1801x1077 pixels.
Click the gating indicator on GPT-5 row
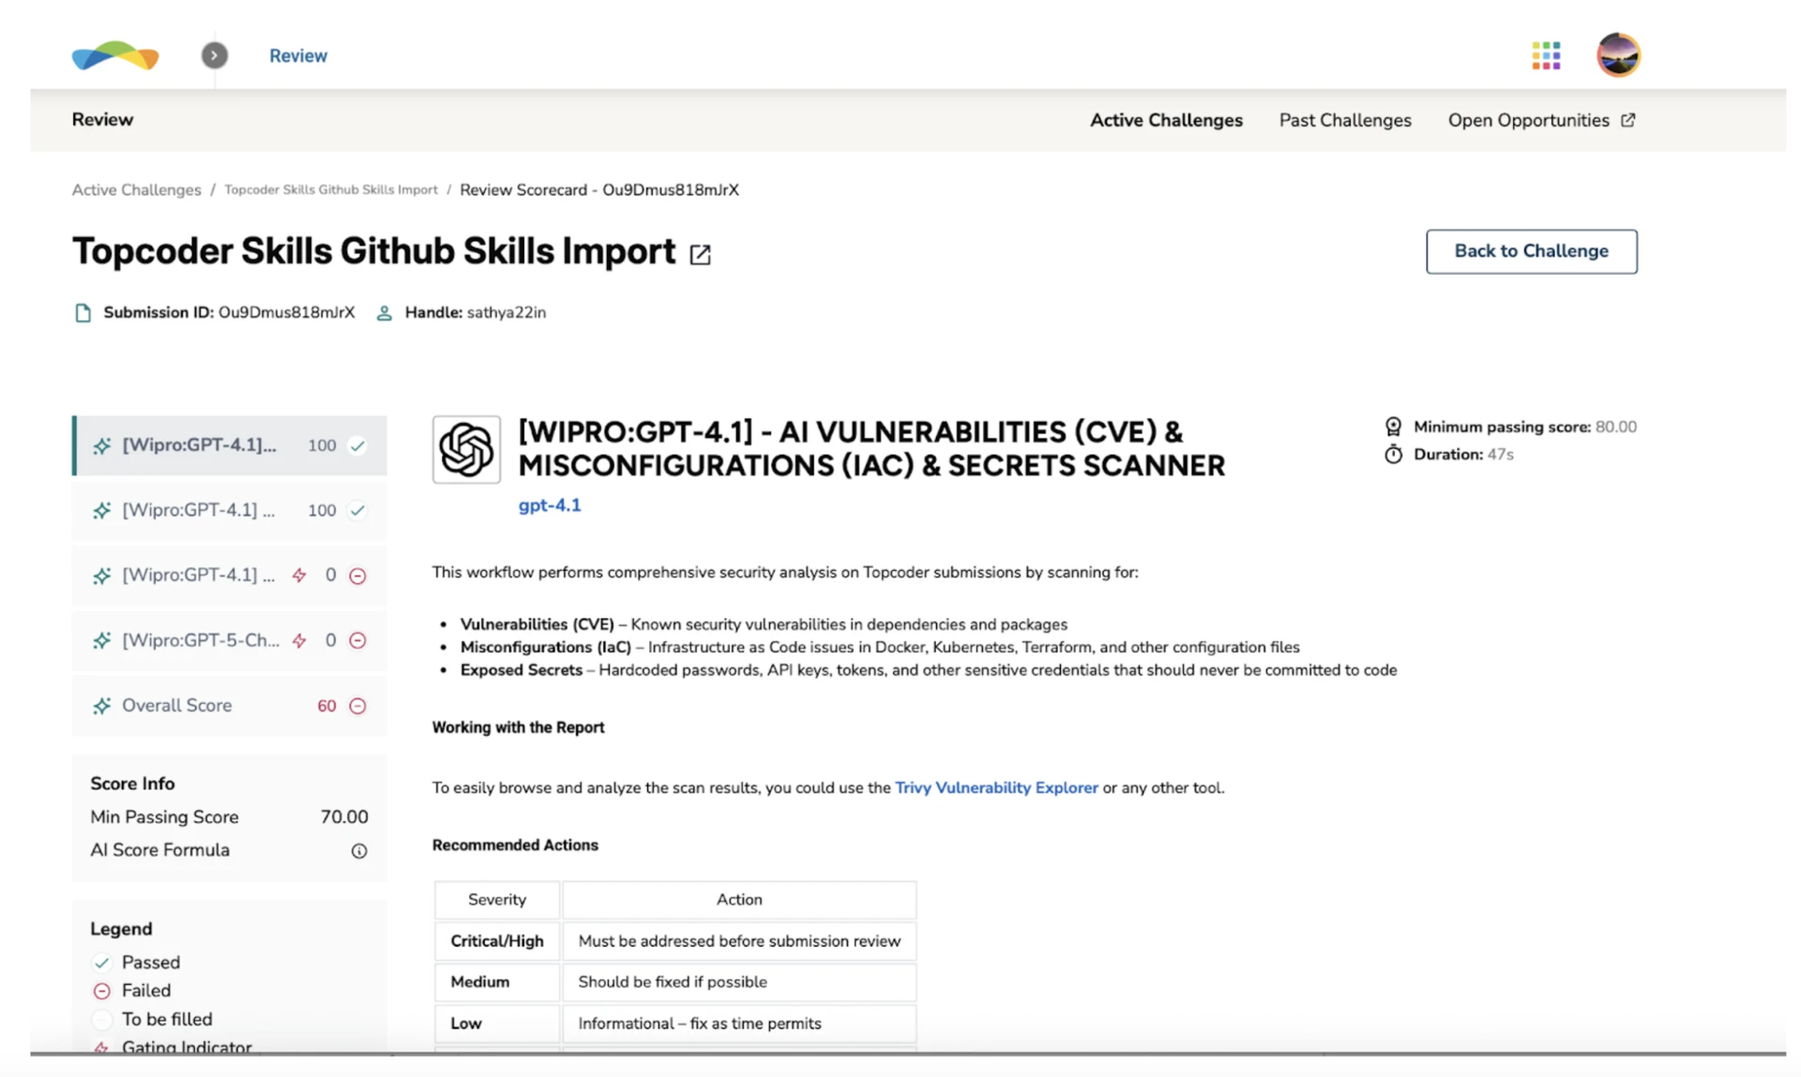pyautogui.click(x=299, y=641)
